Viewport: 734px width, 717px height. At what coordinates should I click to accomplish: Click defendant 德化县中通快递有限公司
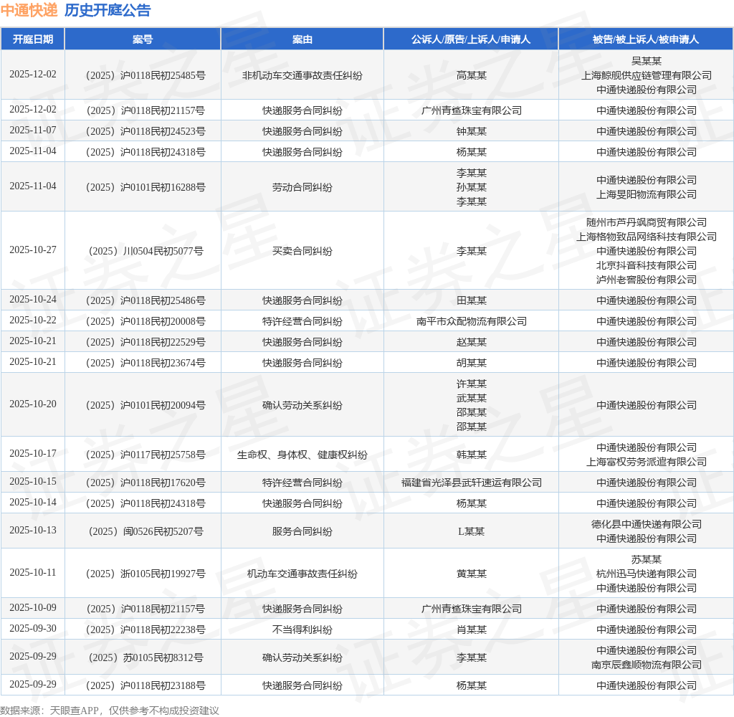click(647, 525)
